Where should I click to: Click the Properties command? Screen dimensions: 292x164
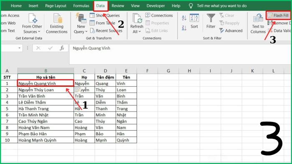[157, 23]
